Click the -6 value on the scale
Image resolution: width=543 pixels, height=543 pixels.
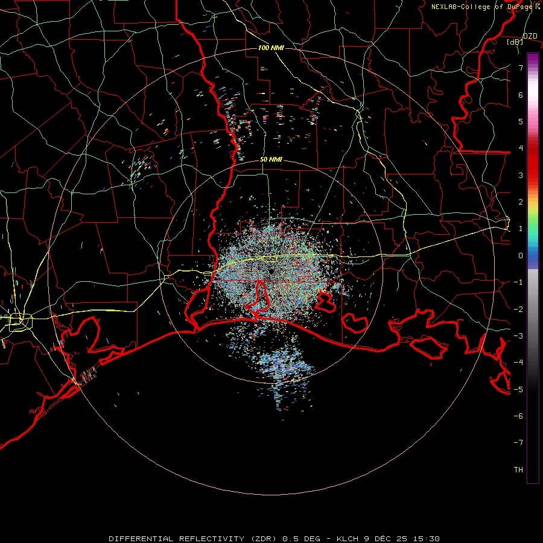click(x=518, y=416)
